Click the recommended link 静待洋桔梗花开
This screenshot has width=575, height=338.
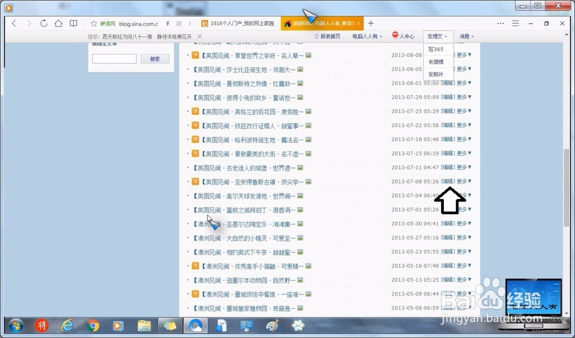175,37
